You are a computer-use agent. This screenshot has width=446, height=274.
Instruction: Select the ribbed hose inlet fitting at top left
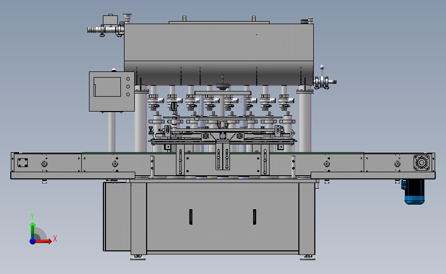click(x=93, y=30)
